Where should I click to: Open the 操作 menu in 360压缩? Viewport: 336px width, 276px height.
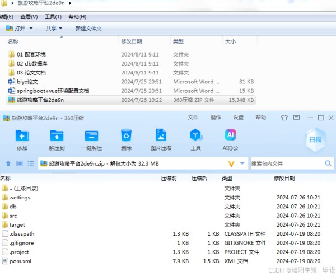click(216, 118)
